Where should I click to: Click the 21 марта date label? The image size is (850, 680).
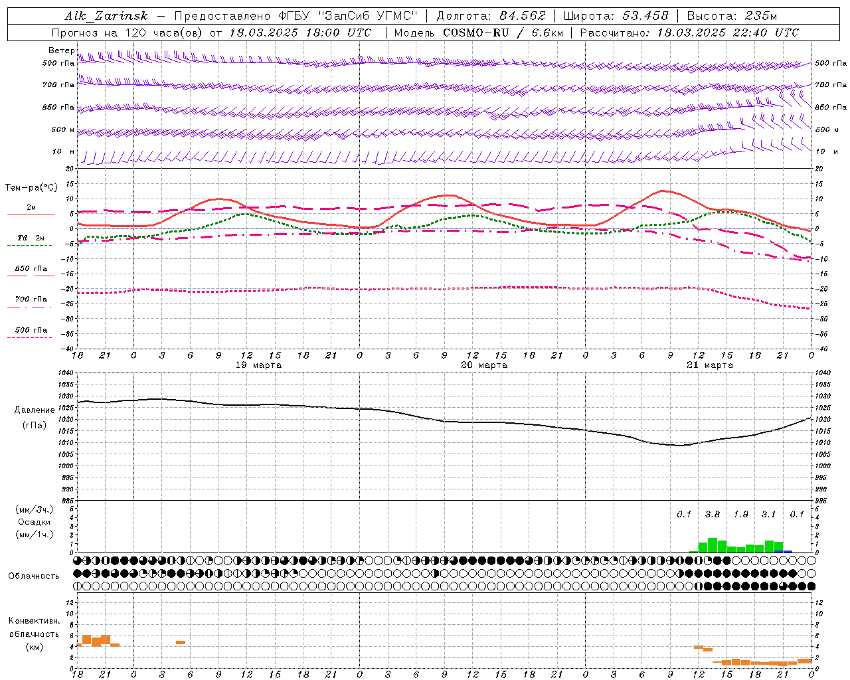pos(710,365)
